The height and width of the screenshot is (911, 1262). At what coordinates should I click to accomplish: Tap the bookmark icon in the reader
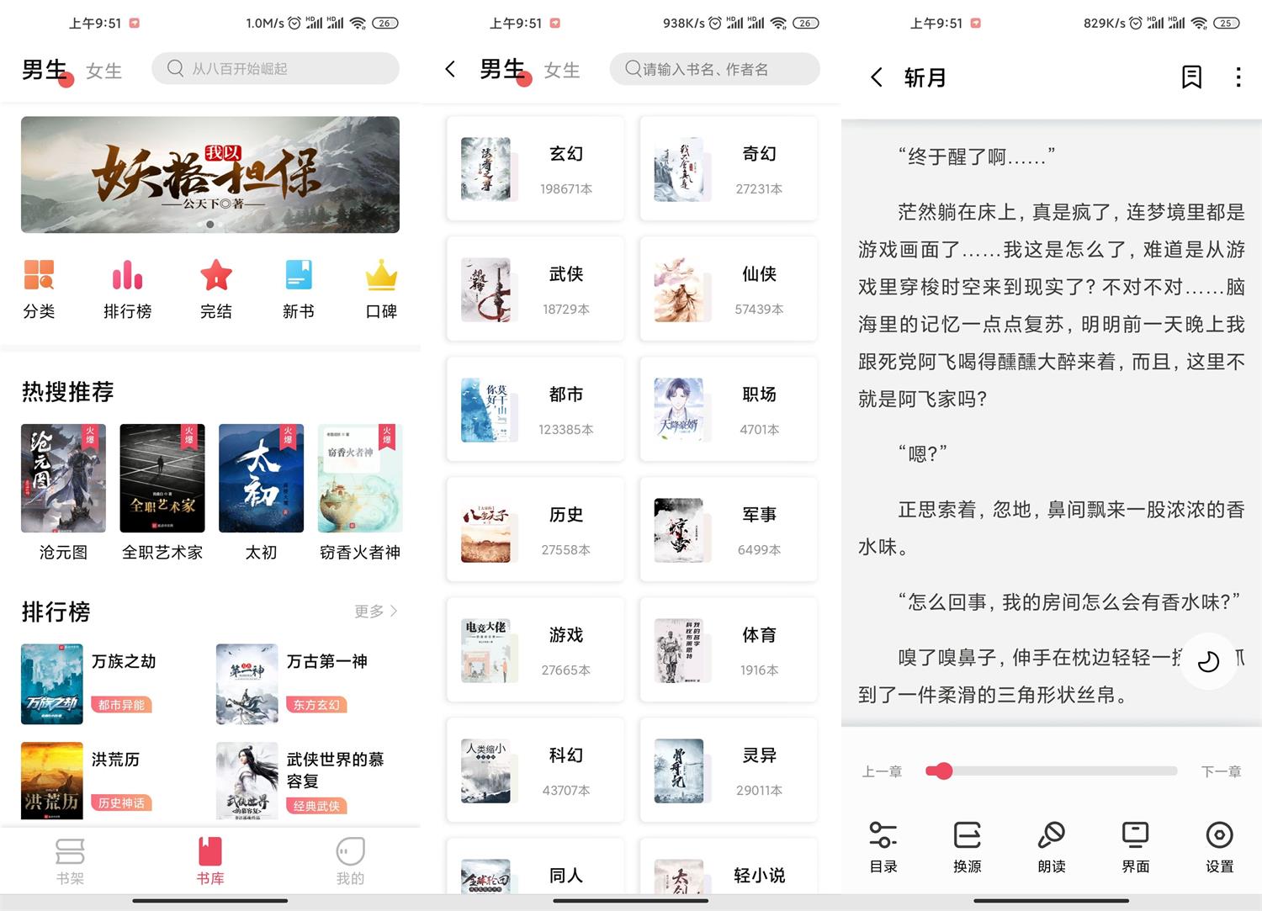click(x=1190, y=77)
